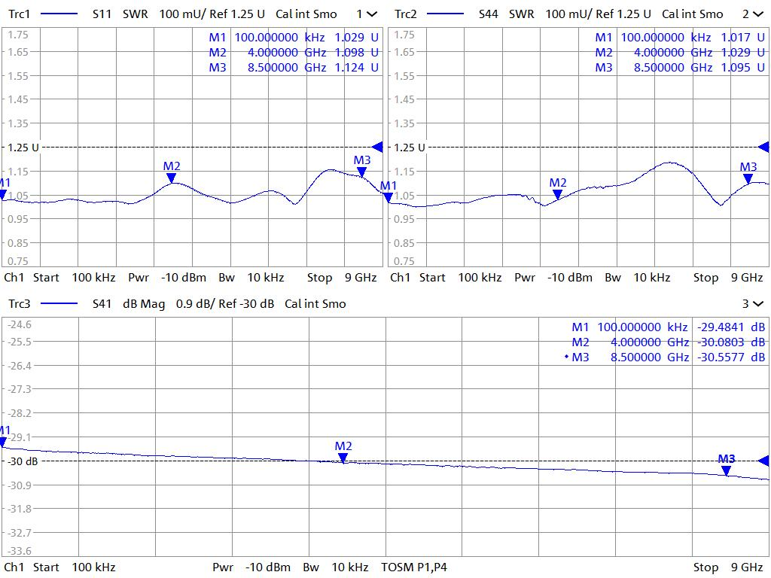Select the Trc1 trace label
This screenshot has width=771, height=578.
[x=20, y=14]
